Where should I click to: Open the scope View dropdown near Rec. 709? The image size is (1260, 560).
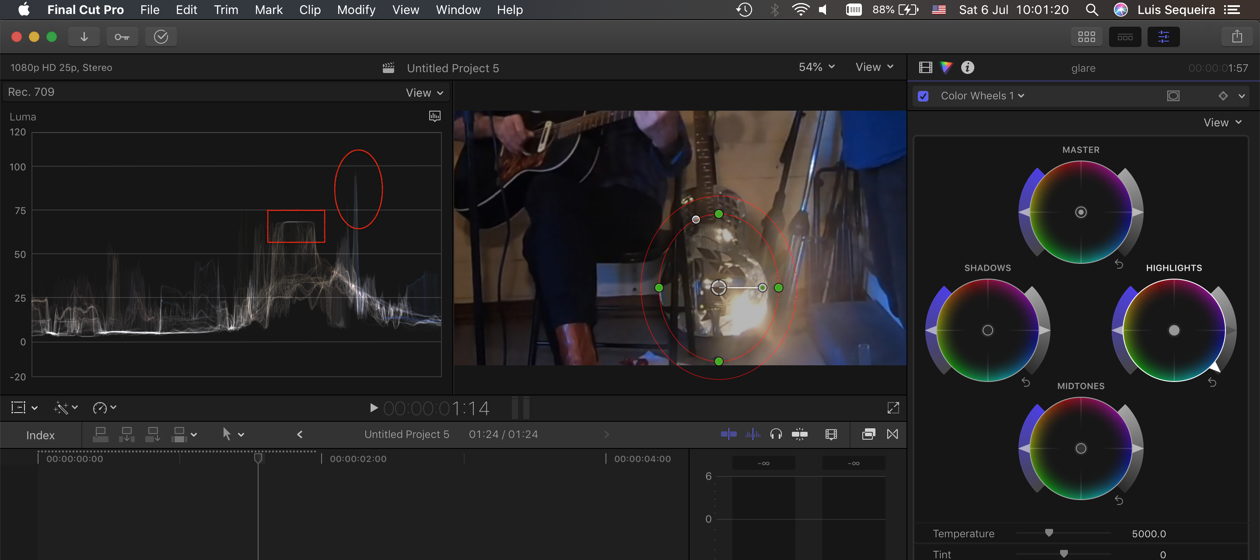(x=424, y=93)
